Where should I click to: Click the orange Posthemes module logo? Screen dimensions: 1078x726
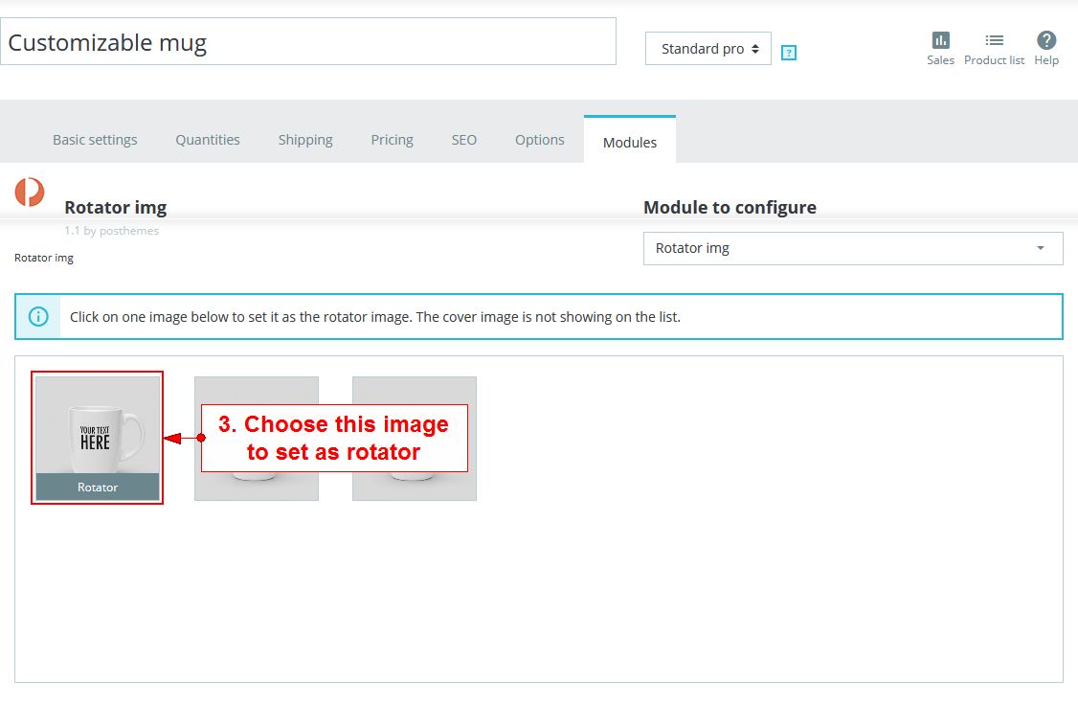click(30, 192)
